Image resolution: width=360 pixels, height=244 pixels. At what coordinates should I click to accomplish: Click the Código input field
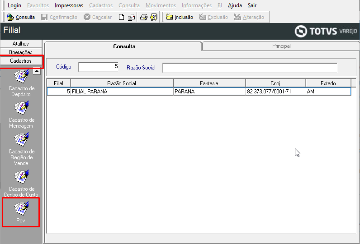click(98, 67)
